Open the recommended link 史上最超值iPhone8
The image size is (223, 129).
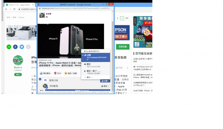(143, 76)
